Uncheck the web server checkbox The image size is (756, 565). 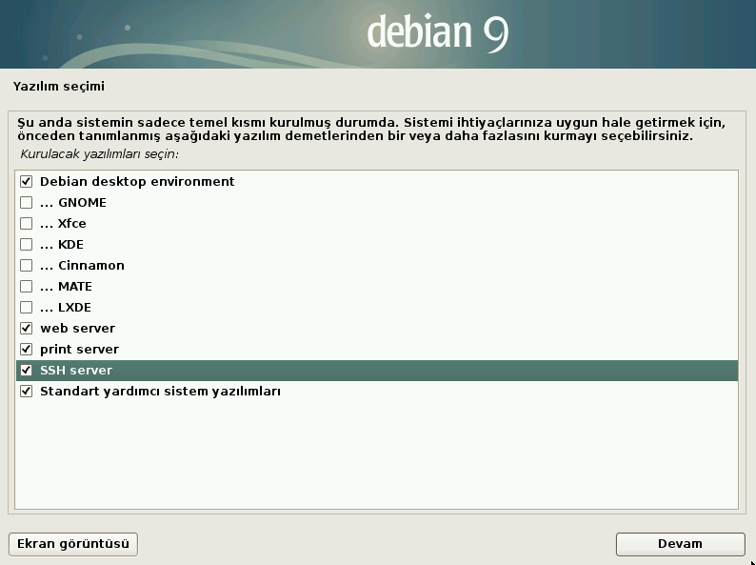26,328
